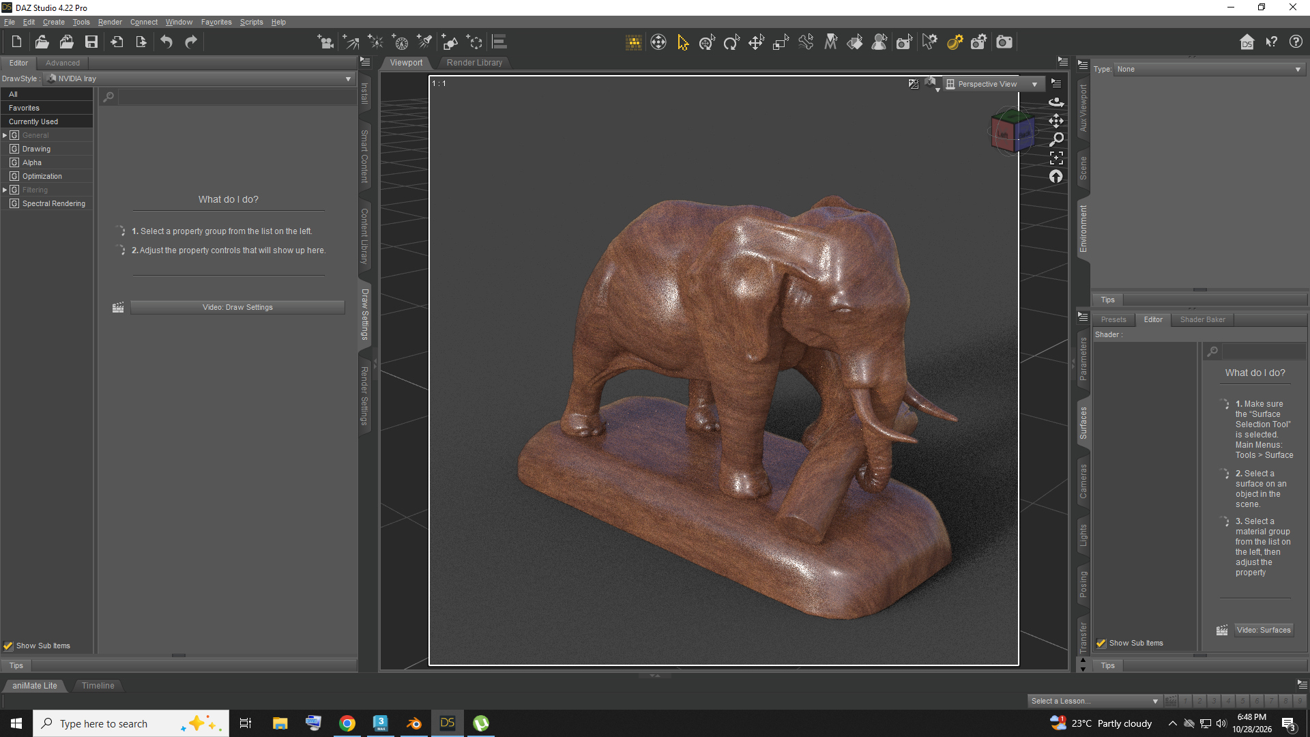1310x737 pixels.
Task: Open the Select a Lesson dropdown
Action: [x=1094, y=701]
